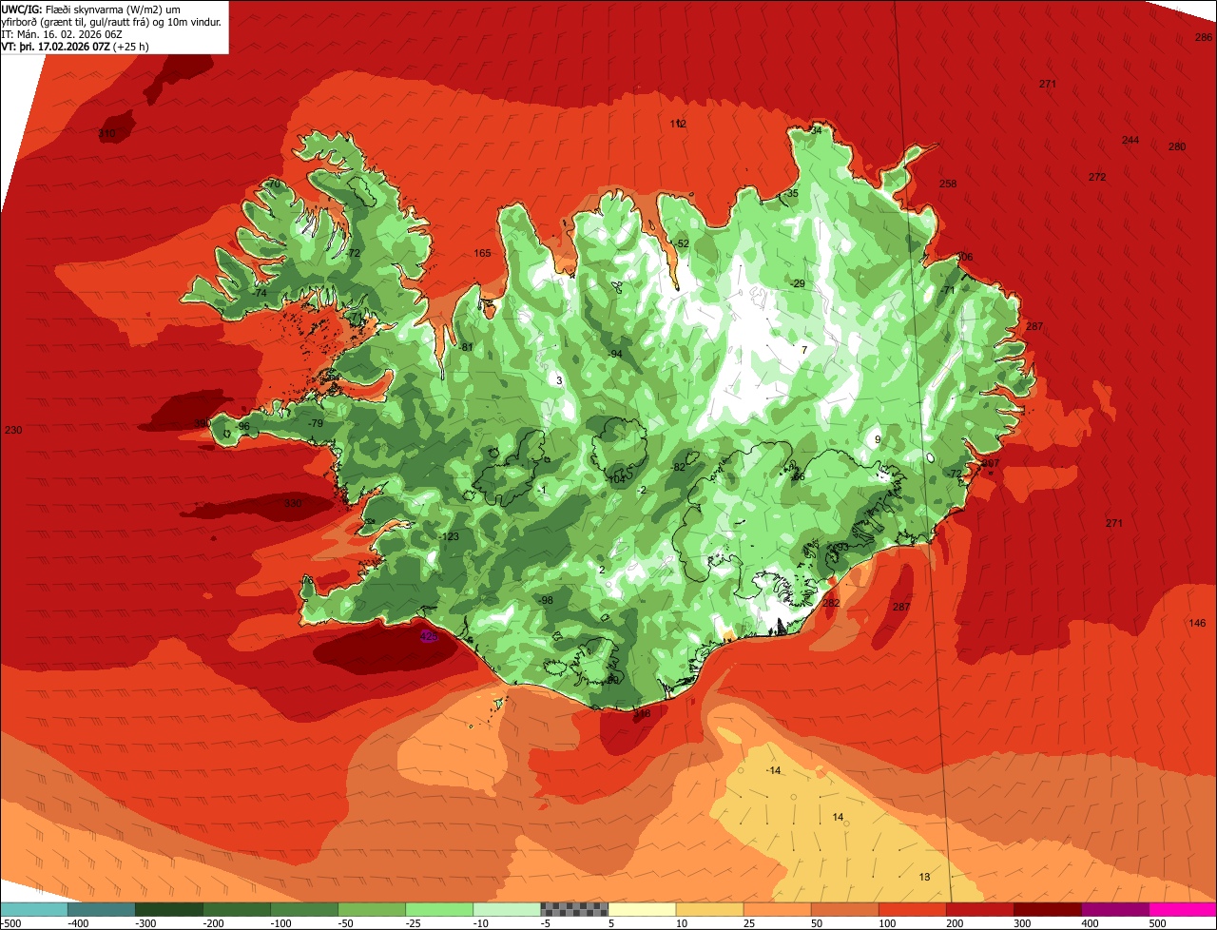Click the legend label 500
1217x930 pixels.
[x=1157, y=923]
